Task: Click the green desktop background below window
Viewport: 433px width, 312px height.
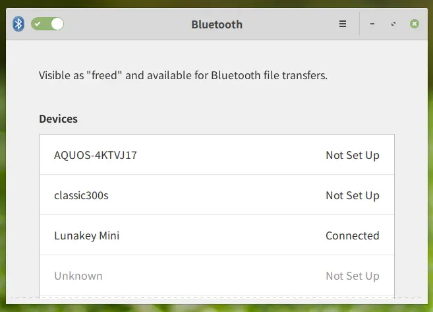Action: click(x=216, y=309)
